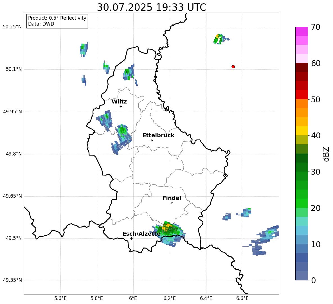
Task: Click the colorbar tick label 20
Action: point(316,208)
